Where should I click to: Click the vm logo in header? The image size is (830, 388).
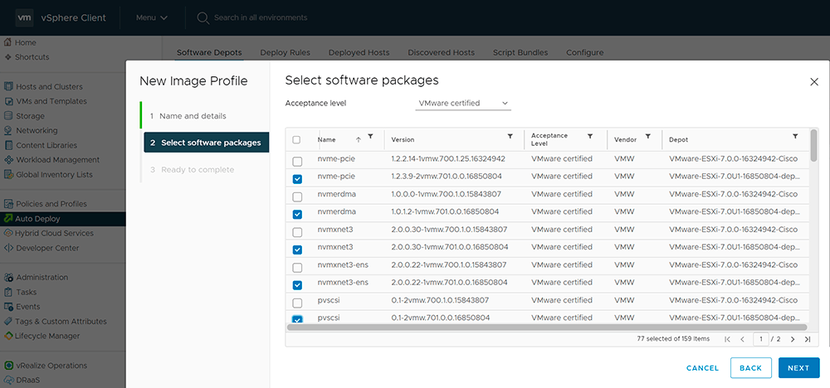24,17
